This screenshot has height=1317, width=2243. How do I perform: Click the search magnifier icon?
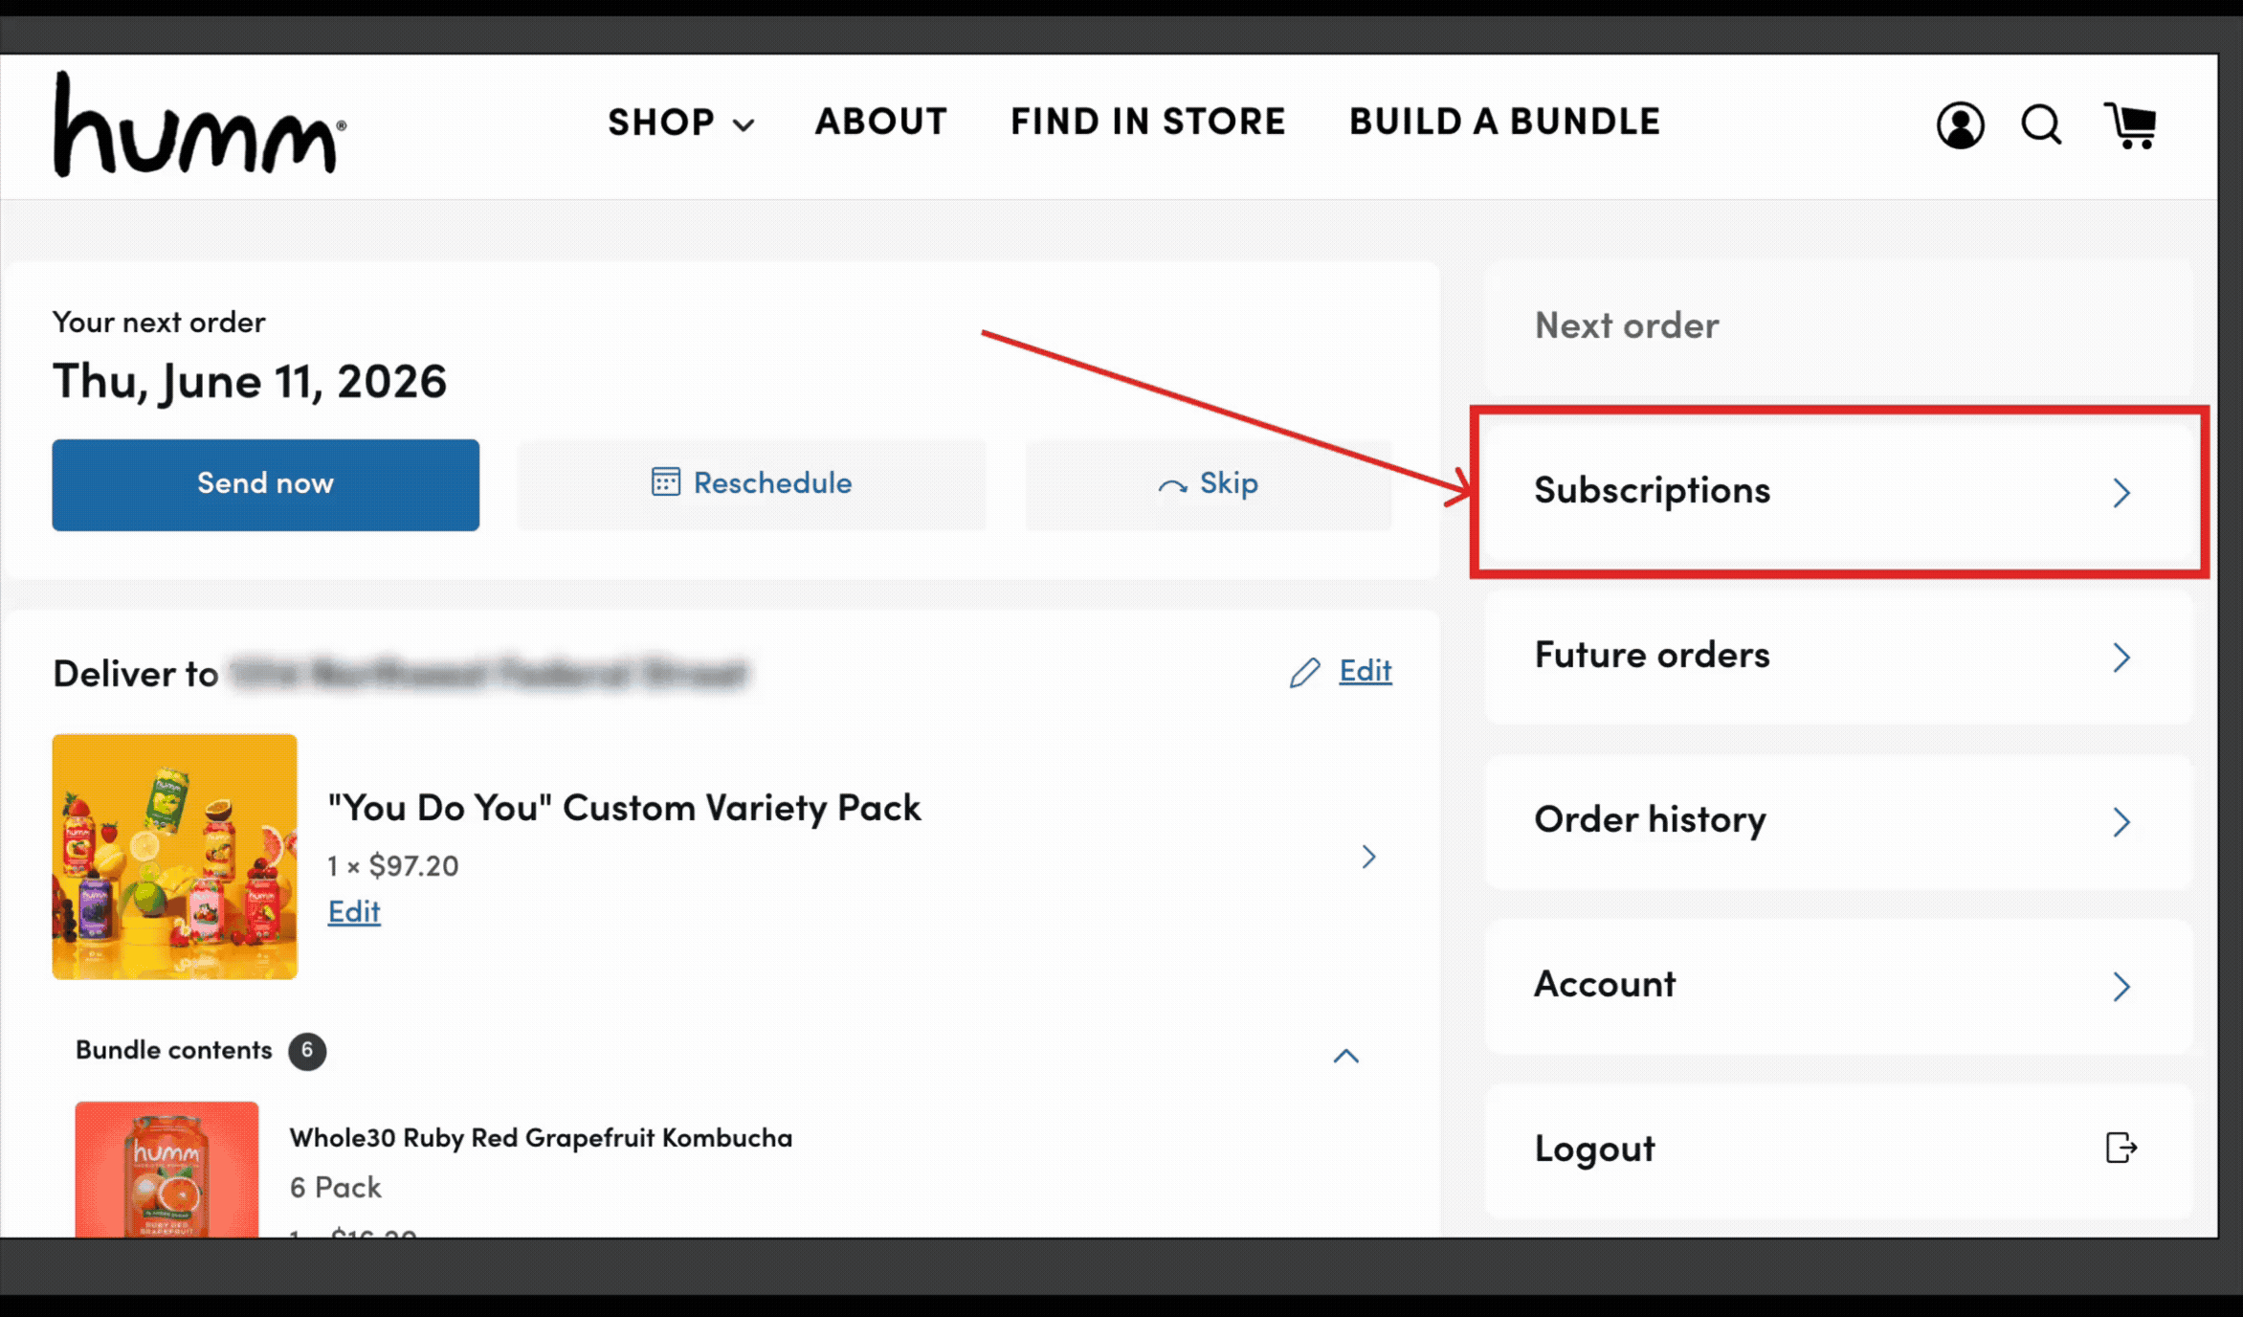2041,124
